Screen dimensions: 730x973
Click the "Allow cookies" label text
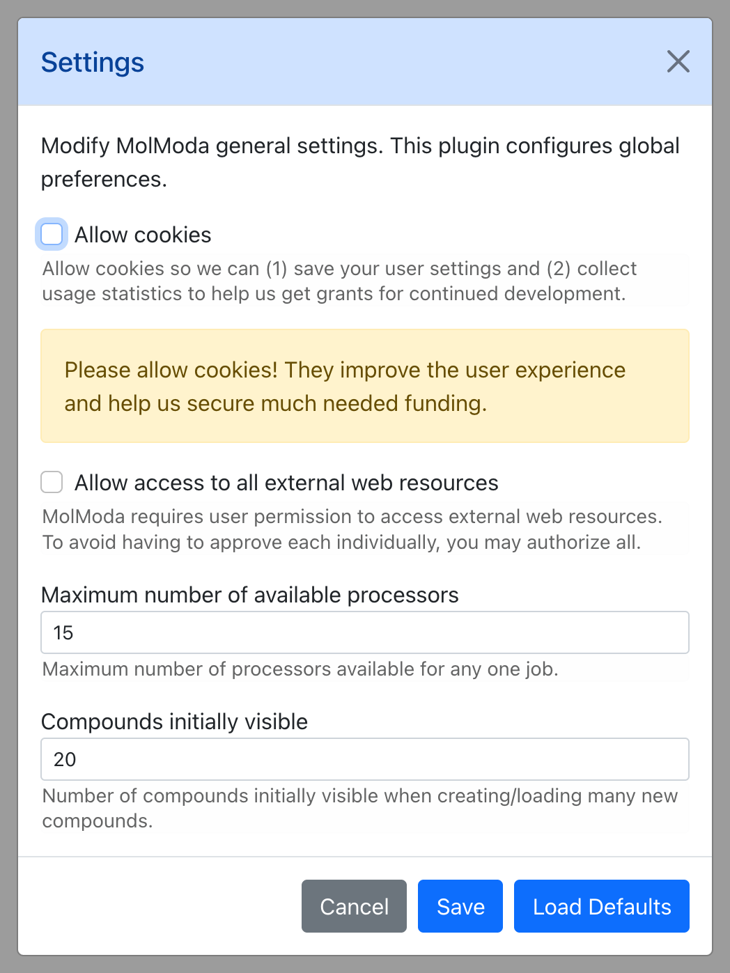(x=143, y=235)
